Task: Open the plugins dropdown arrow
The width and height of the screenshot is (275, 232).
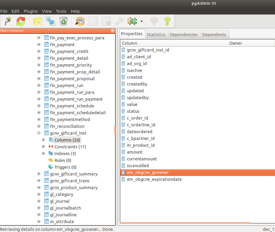Action: tap(141, 21)
